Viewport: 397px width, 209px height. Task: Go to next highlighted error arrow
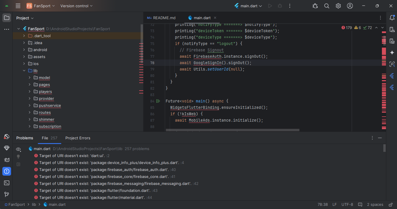tap(382, 28)
